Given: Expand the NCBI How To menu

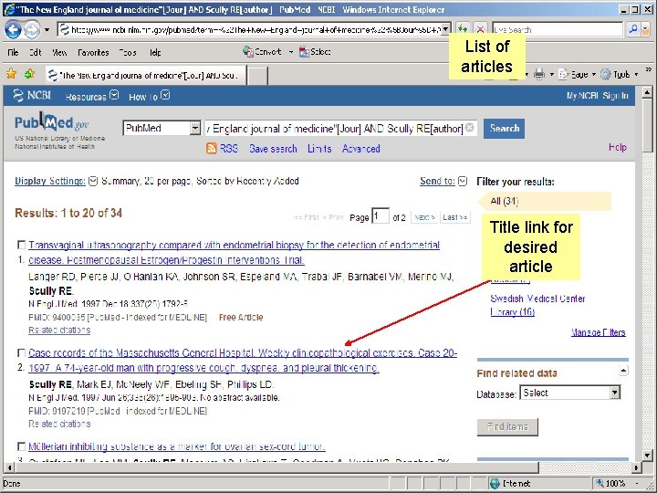Looking at the screenshot, I should [x=165, y=96].
